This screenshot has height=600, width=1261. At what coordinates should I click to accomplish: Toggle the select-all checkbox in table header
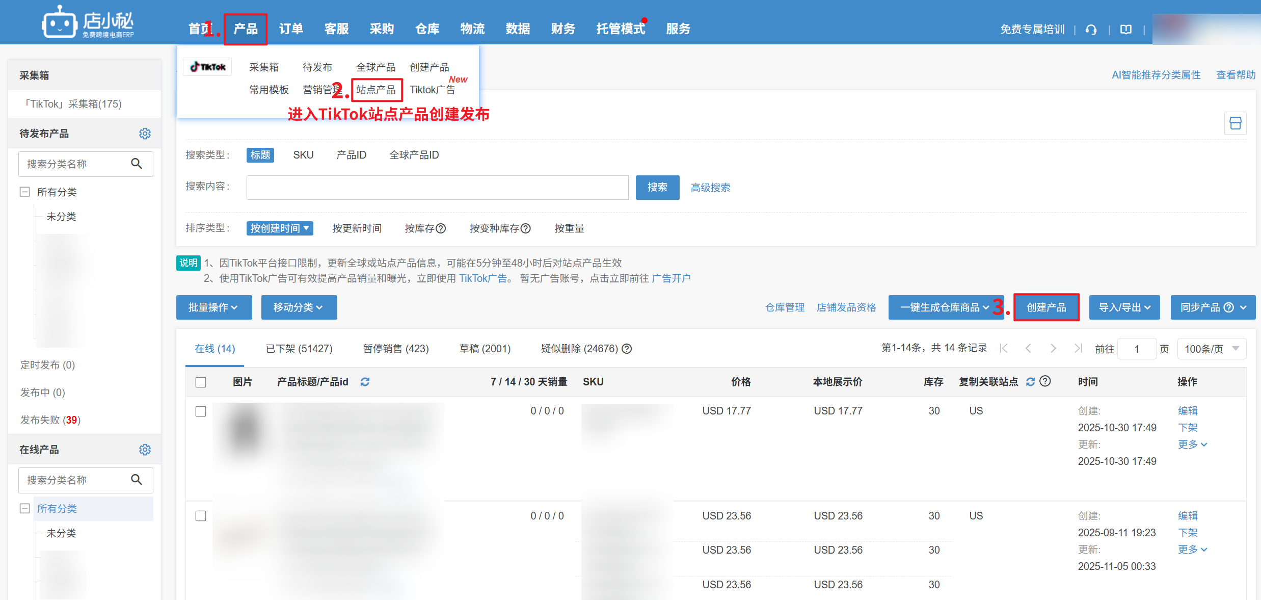tap(201, 382)
